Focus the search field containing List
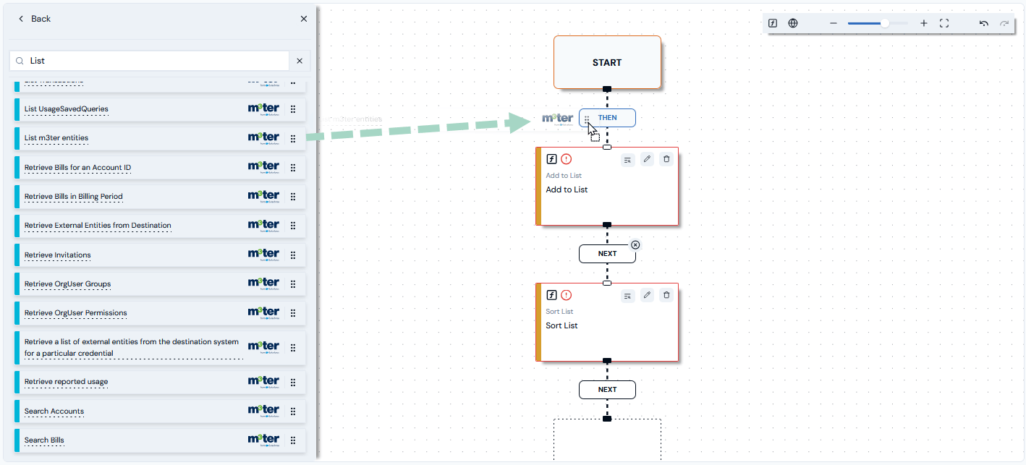1026x465 pixels. (150, 61)
